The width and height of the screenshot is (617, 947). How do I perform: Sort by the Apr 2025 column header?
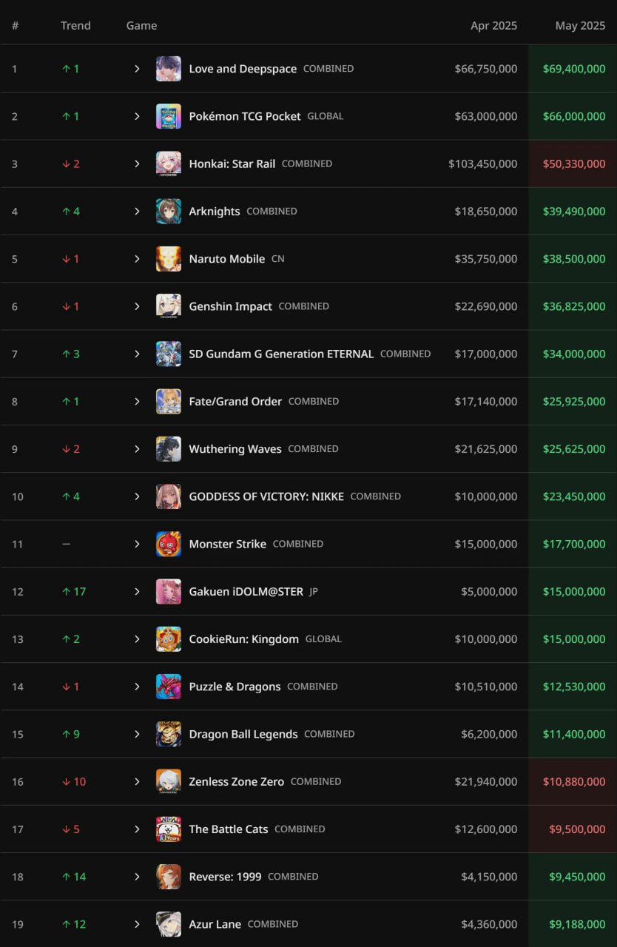494,25
